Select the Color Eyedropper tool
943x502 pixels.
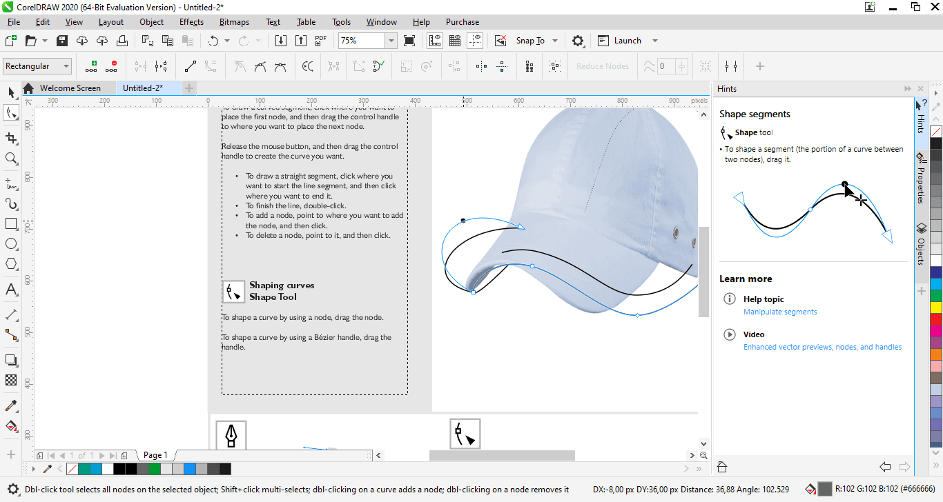[10, 406]
